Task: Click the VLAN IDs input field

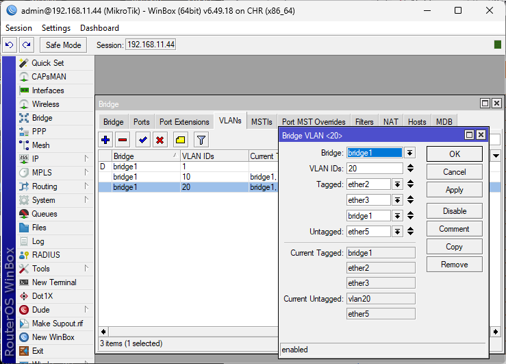Action: point(375,168)
